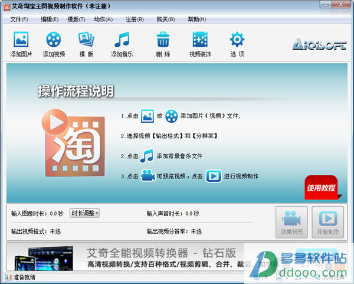
Task: Click the 开始制作 start button
Action: pyautogui.click(x=328, y=222)
